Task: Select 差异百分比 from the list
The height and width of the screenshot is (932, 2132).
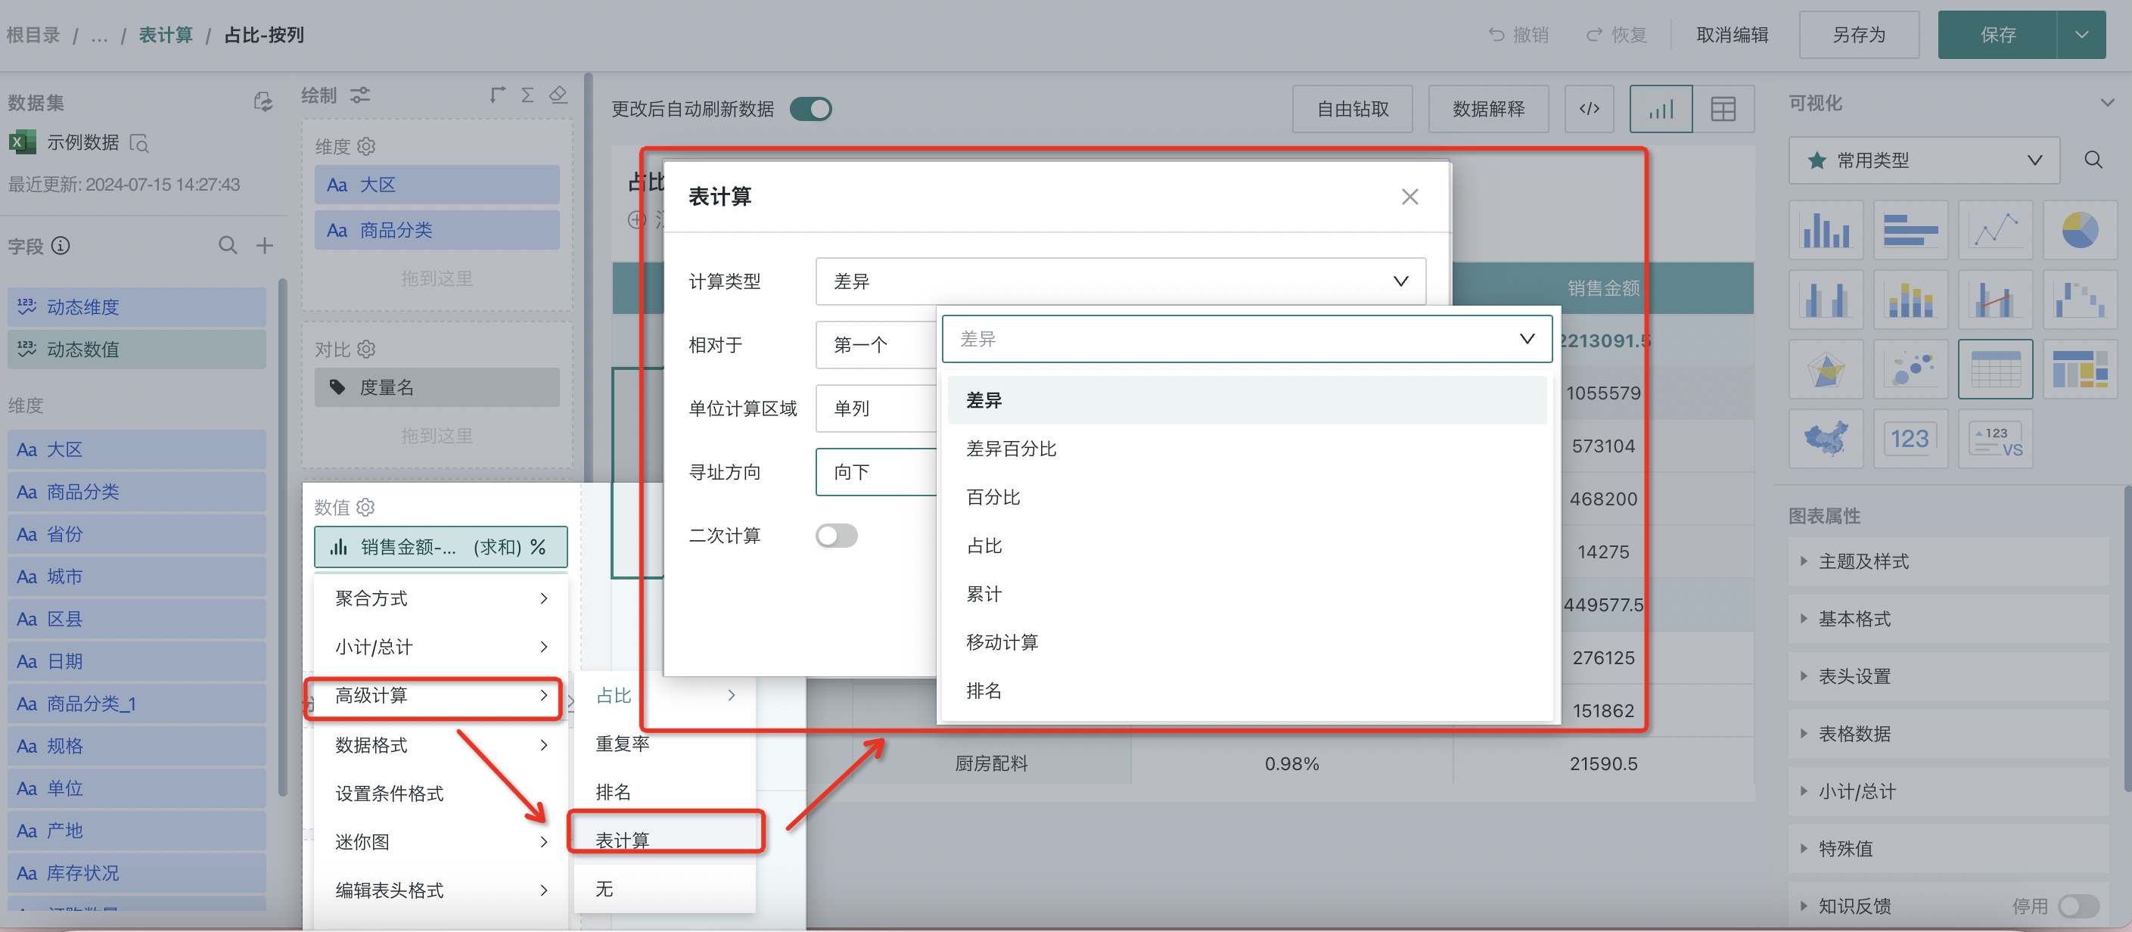Action: [x=1011, y=449]
